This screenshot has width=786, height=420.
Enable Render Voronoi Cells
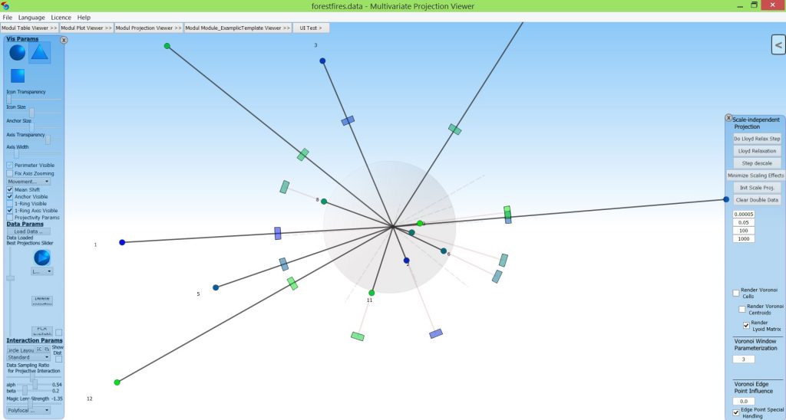point(736,293)
